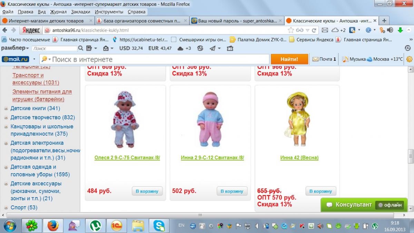This screenshot has width=414, height=233.
Task: Open the Windows Start menu
Action: (10, 226)
